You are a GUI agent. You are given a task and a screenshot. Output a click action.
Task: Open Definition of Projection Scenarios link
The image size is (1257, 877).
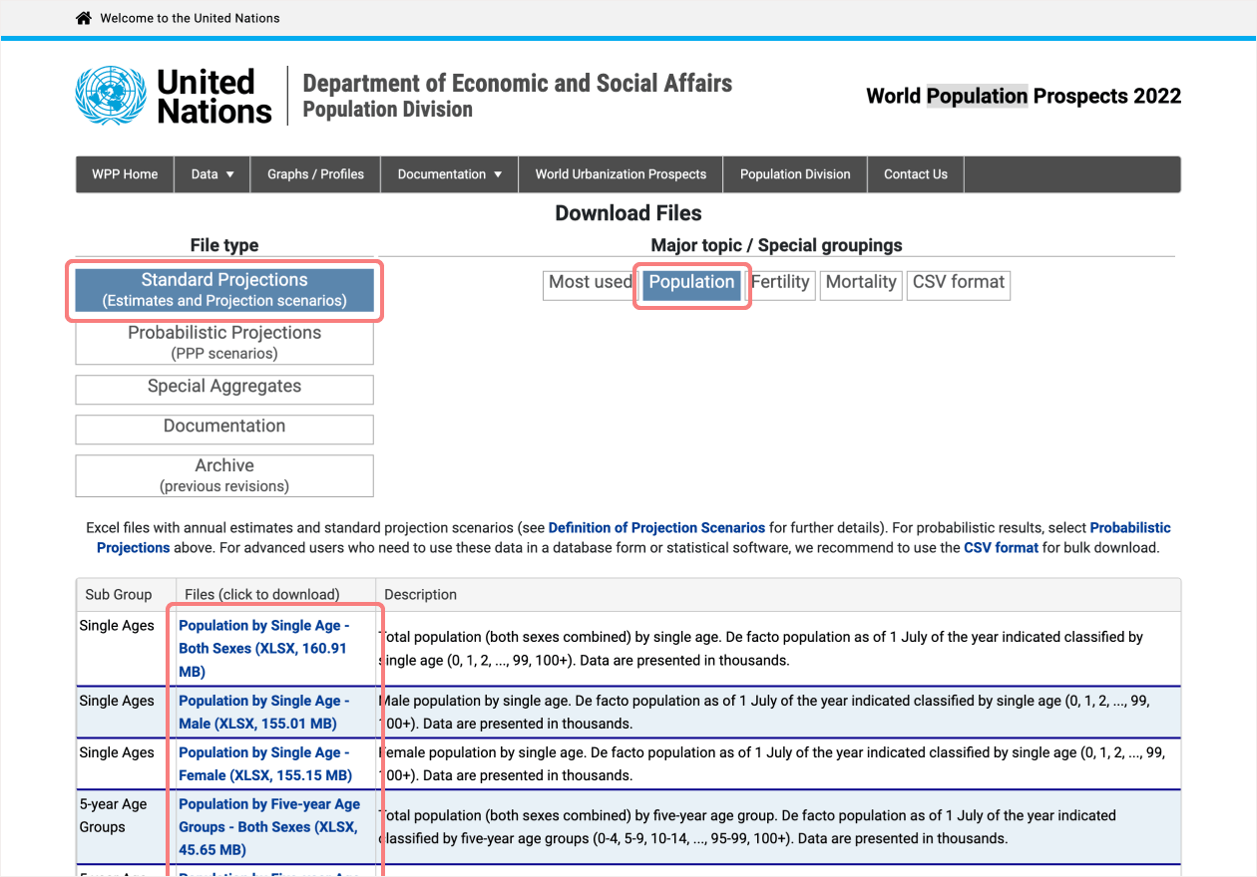[x=657, y=528]
